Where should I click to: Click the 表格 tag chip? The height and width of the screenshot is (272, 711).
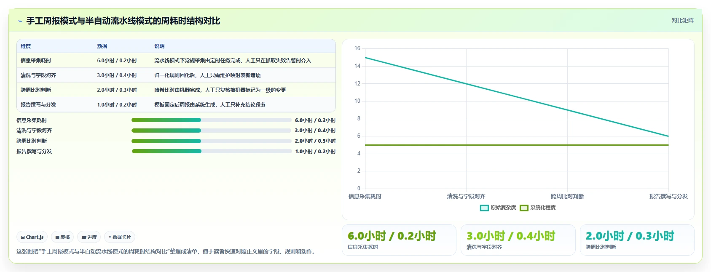[x=62, y=237]
